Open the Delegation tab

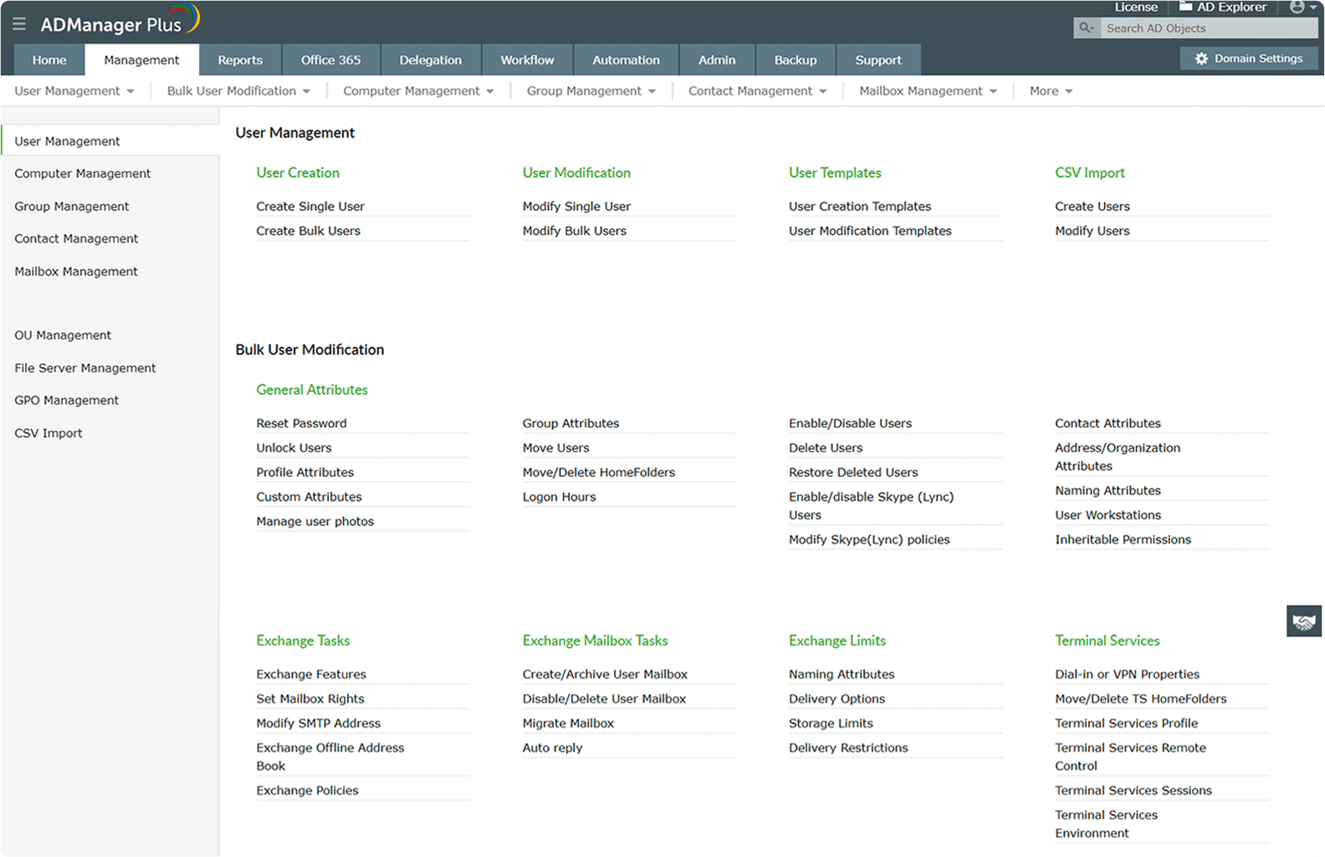pyautogui.click(x=431, y=60)
